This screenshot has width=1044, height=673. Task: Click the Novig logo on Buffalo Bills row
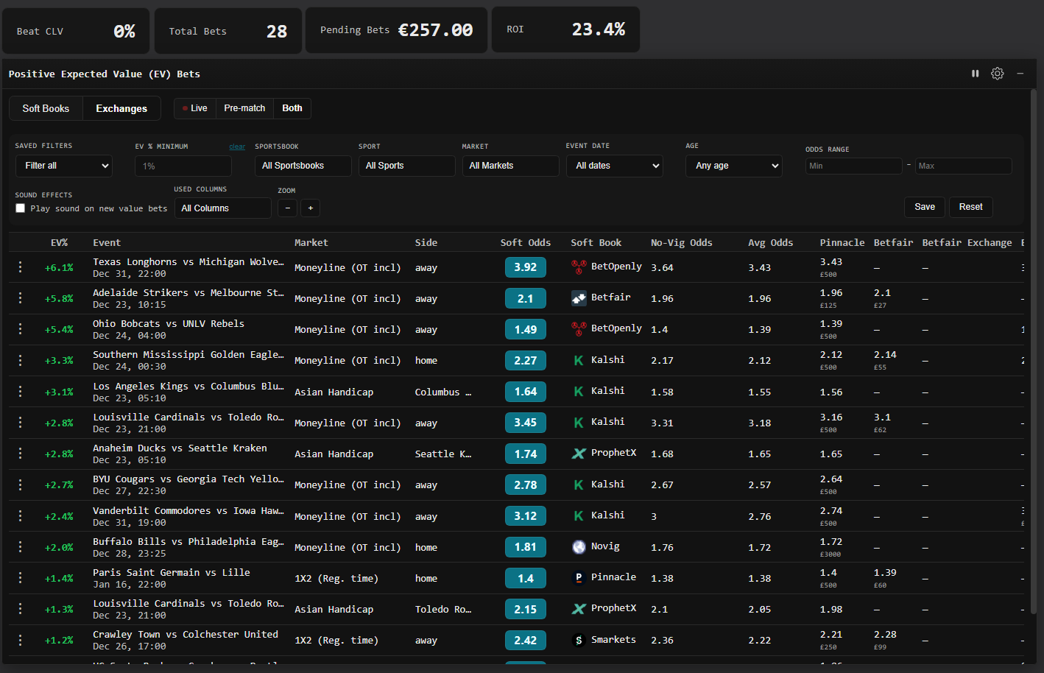[579, 547]
